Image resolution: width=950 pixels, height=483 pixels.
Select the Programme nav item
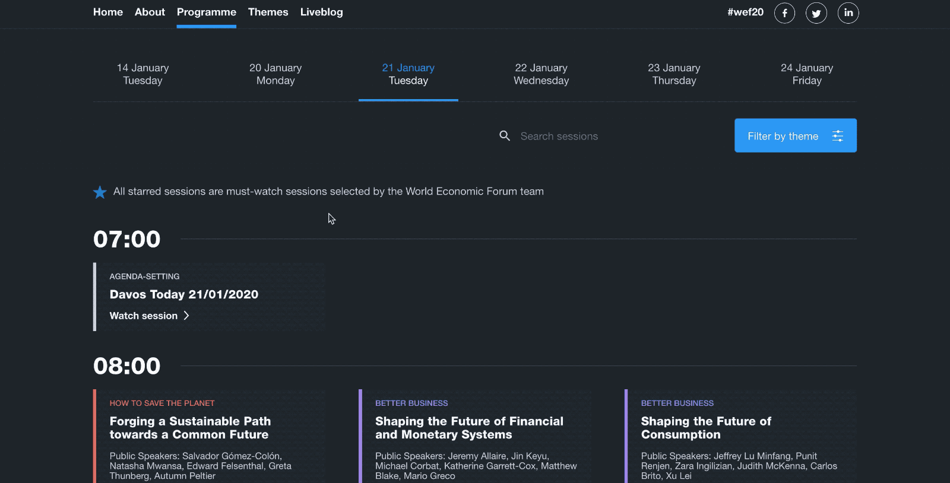coord(207,12)
